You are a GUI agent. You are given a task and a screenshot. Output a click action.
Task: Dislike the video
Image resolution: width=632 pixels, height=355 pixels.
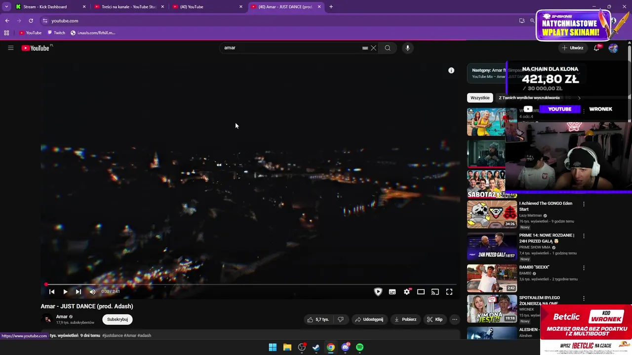coord(341,319)
